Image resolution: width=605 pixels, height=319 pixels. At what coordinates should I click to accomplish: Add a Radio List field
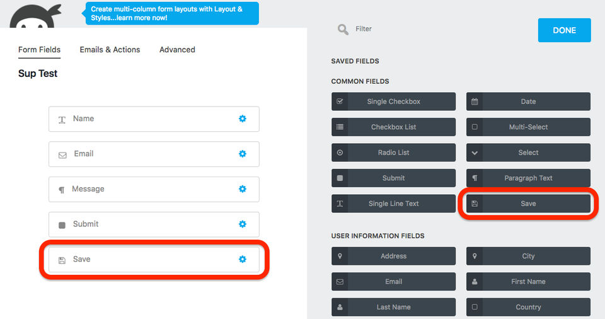coord(393,153)
